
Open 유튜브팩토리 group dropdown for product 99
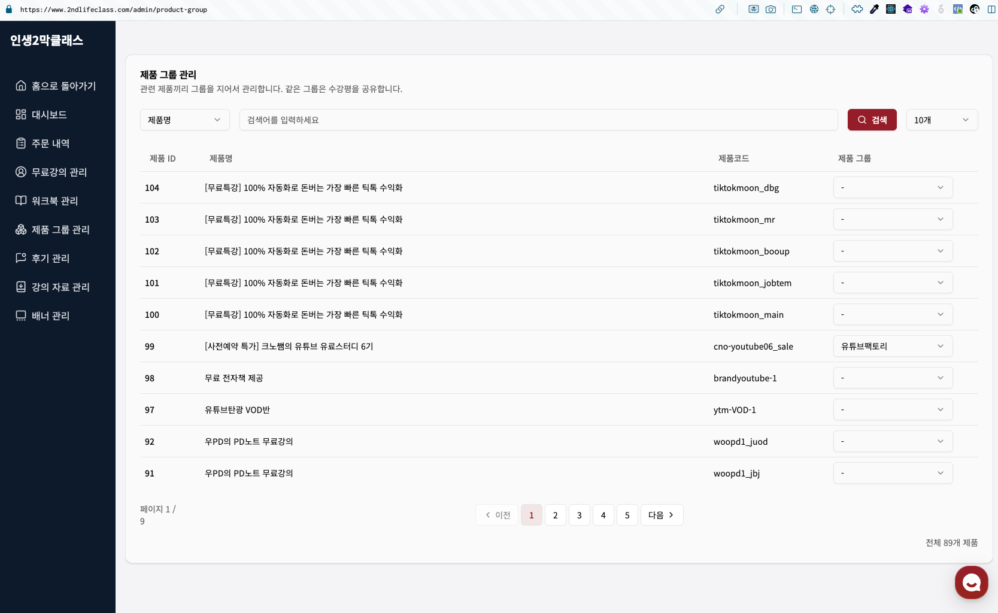pos(892,346)
